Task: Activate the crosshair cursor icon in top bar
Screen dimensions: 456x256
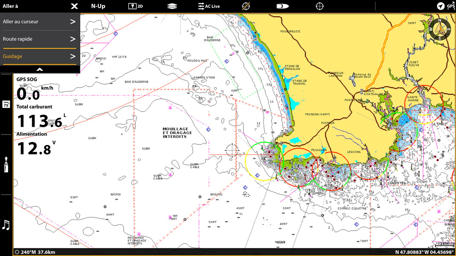Action: pos(319,6)
